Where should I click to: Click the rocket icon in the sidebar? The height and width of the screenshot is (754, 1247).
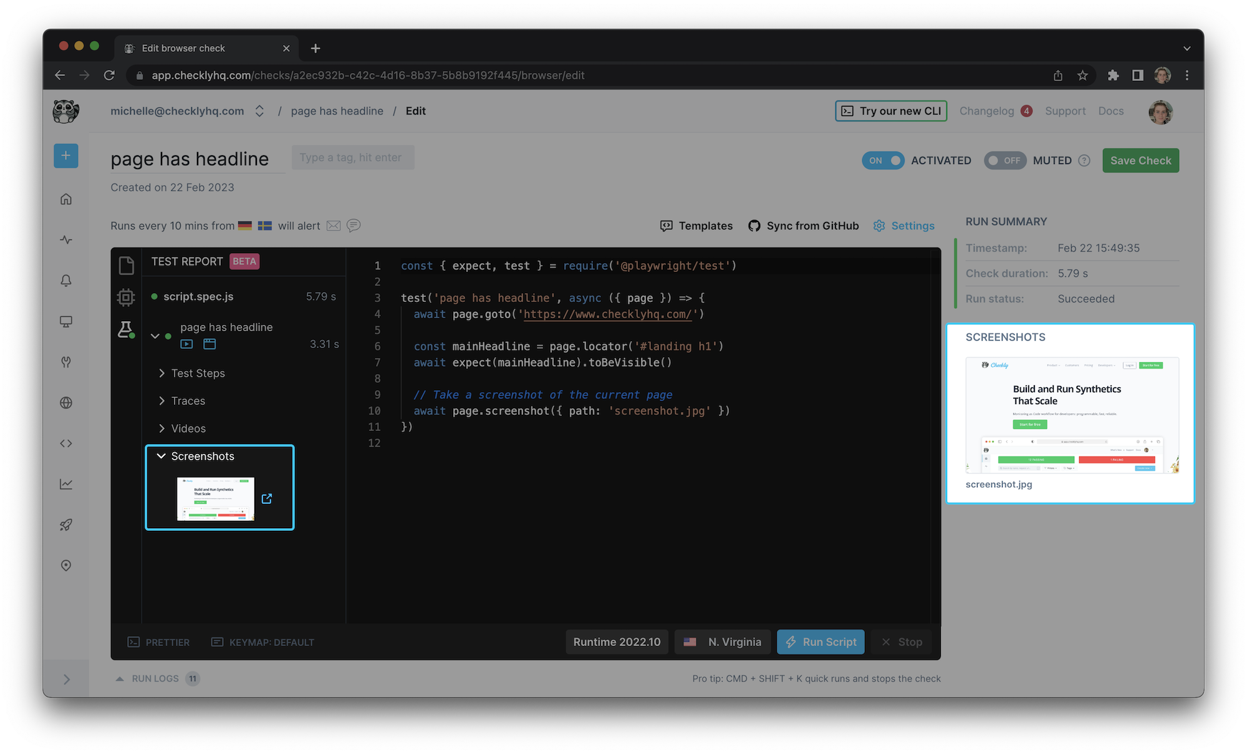[x=65, y=525]
